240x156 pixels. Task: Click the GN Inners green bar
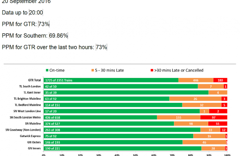point(122,148)
